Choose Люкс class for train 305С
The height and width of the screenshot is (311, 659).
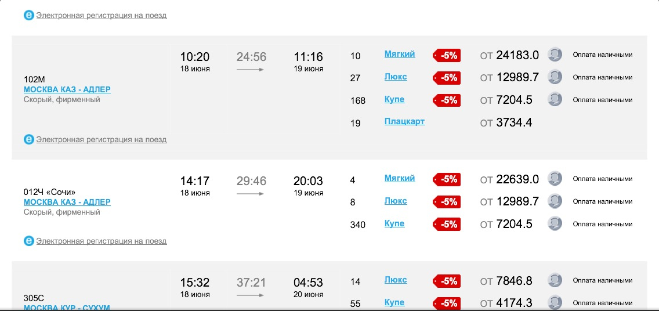[396, 280]
